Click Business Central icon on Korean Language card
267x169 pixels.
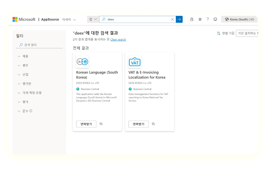point(78,89)
